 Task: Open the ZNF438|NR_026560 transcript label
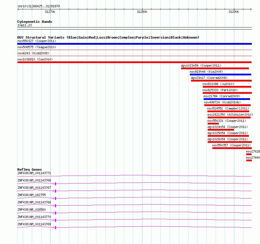(x=32, y=210)
